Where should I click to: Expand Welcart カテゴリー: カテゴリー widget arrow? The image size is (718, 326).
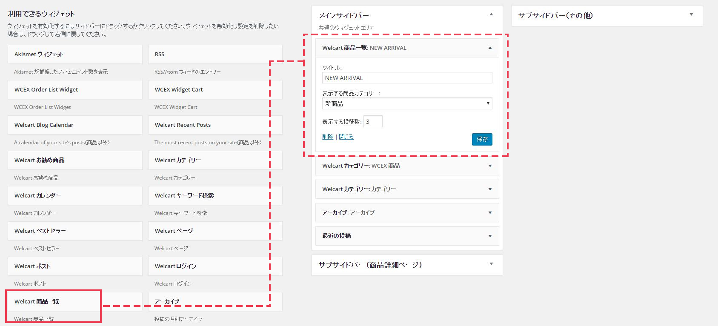(x=490, y=189)
